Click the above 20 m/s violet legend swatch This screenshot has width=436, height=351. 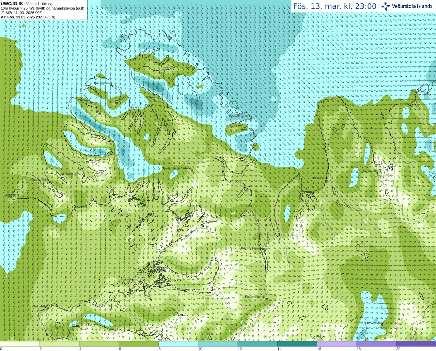coord(416,344)
